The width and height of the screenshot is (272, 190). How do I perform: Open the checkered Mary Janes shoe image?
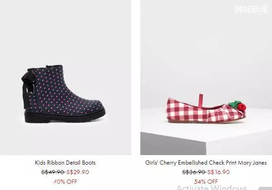tap(206, 78)
